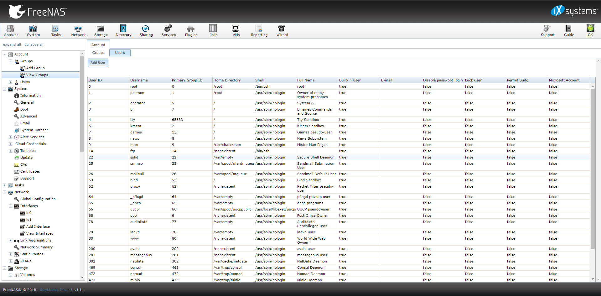Open the iXsystems, Inc. footer link
Viewport: 601px width, 296px height.
(53, 290)
